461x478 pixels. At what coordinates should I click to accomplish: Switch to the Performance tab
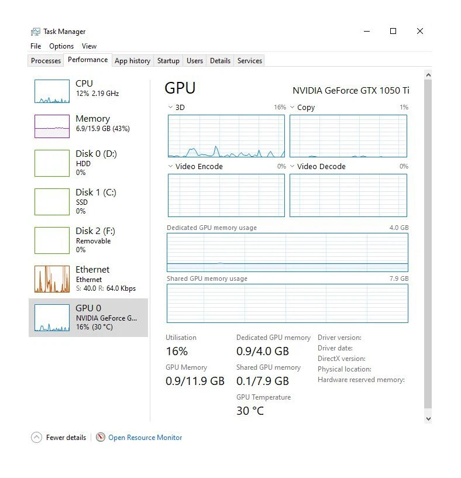point(88,60)
